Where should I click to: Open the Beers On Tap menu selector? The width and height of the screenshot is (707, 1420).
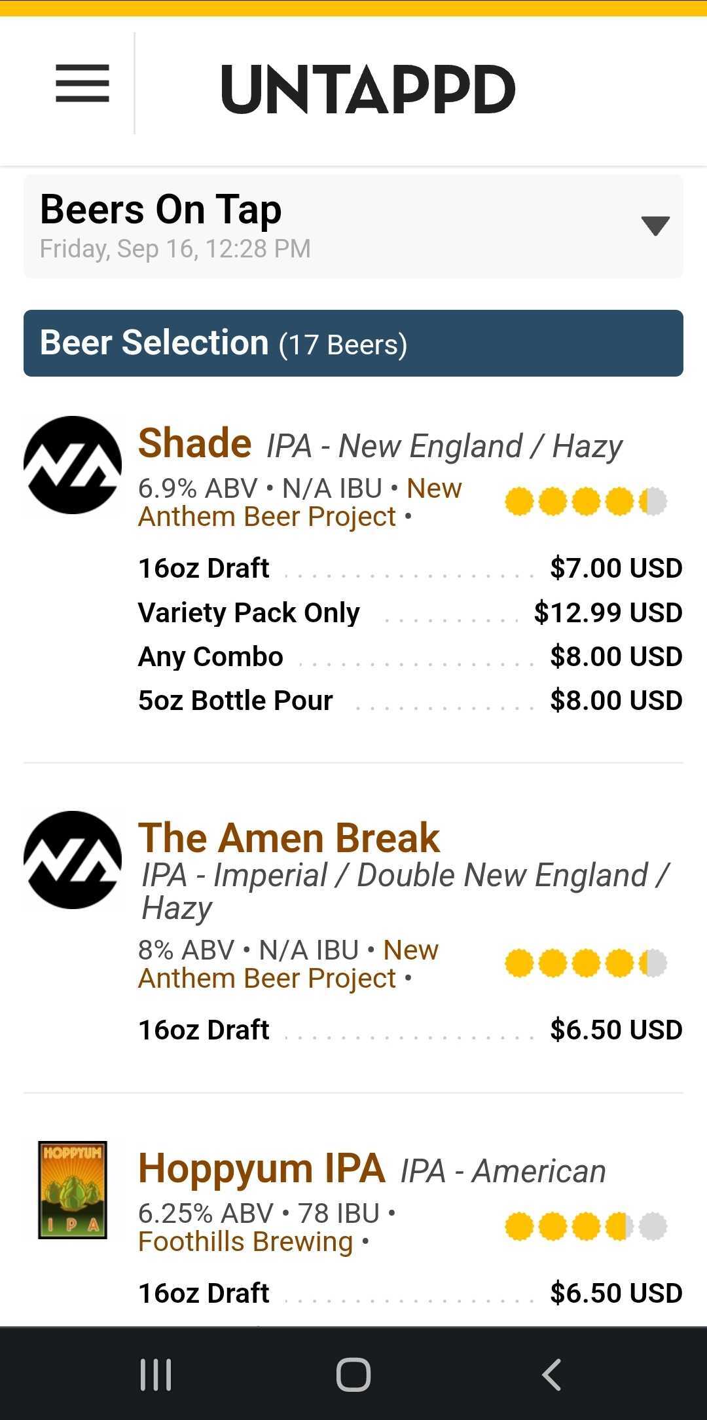point(353,226)
